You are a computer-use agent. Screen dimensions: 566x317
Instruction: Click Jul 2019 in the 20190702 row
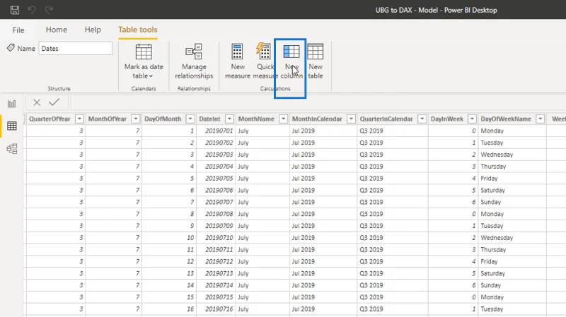click(304, 143)
